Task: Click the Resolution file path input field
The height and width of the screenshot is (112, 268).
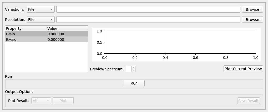Action: [x=148, y=20]
